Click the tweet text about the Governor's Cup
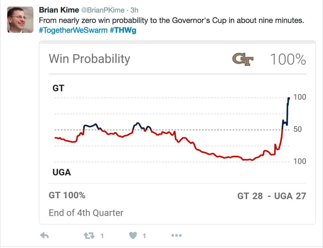 [171, 20]
